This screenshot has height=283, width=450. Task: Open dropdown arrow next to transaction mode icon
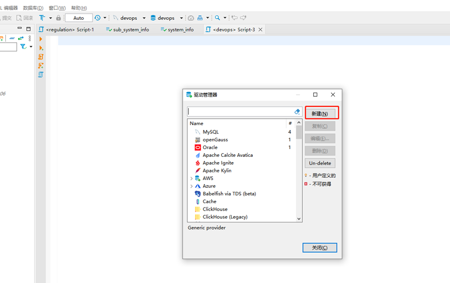50,18
